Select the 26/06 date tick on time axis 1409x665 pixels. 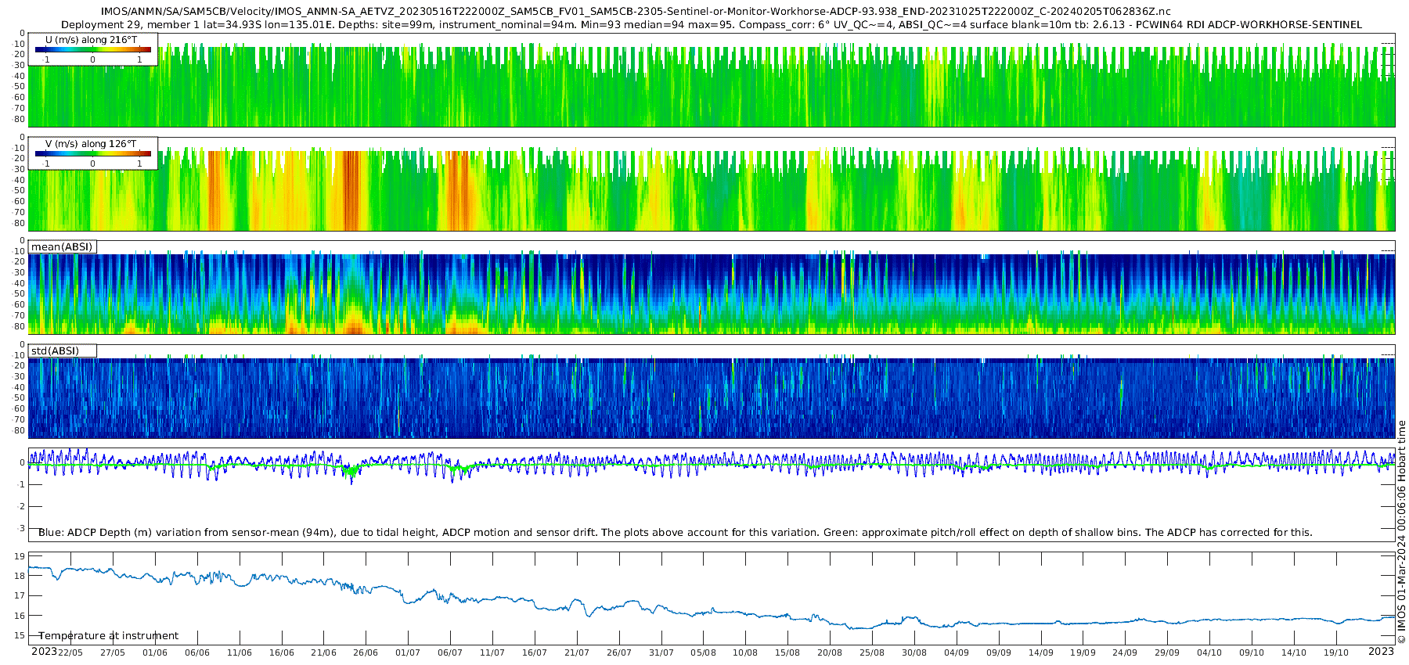tap(366, 652)
